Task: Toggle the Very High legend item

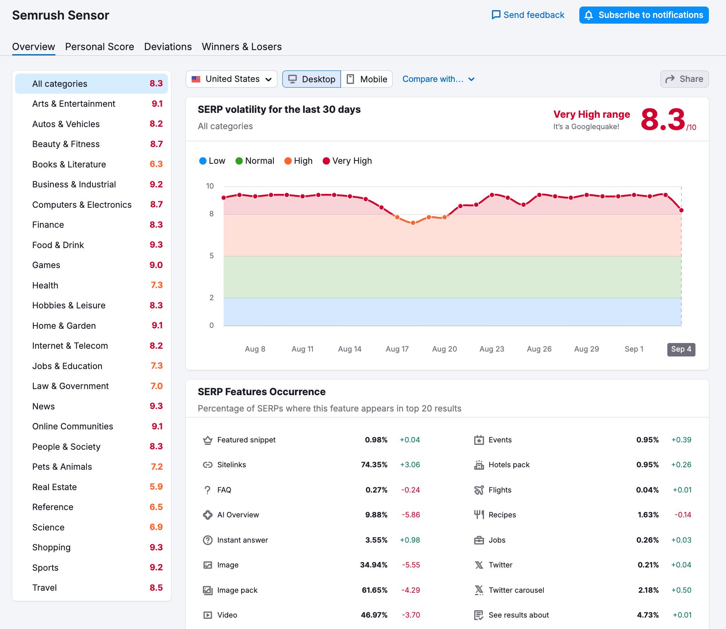Action: click(347, 161)
